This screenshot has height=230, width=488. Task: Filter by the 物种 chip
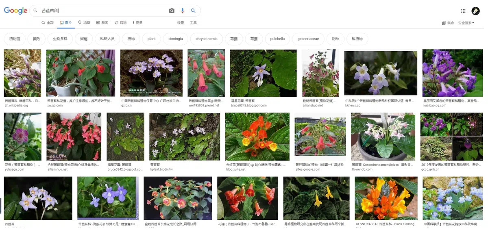pos(335,39)
